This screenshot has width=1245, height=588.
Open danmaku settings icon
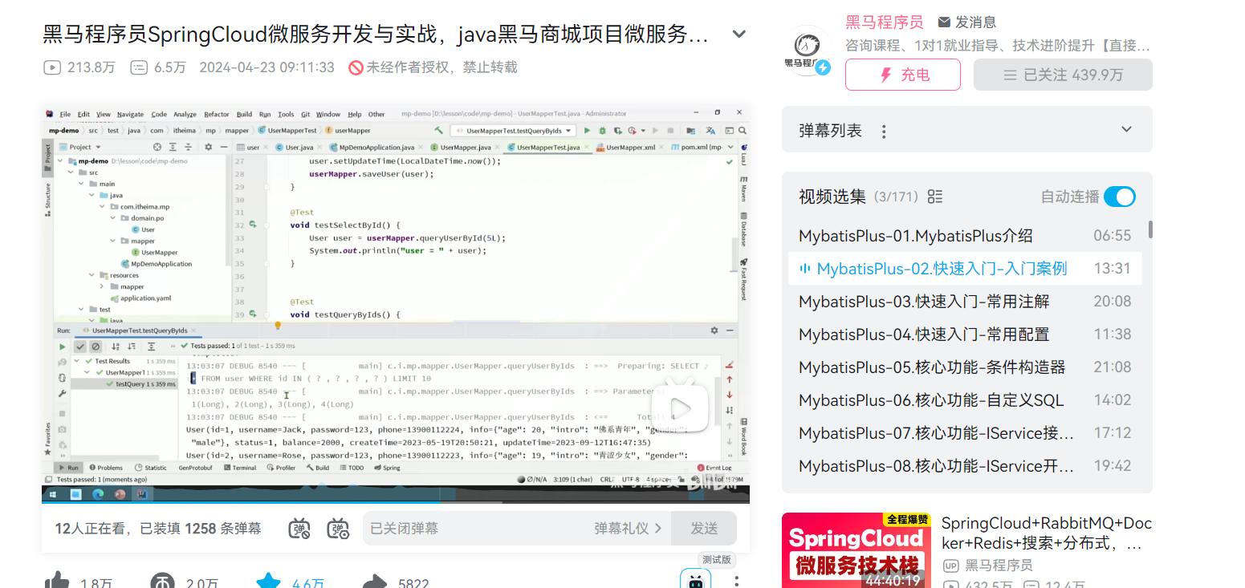[338, 529]
